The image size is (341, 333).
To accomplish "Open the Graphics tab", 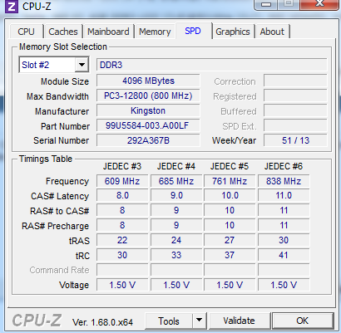I will (233, 32).
